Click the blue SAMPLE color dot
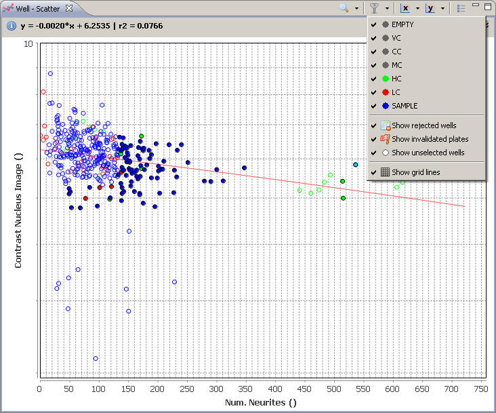 pyautogui.click(x=386, y=106)
